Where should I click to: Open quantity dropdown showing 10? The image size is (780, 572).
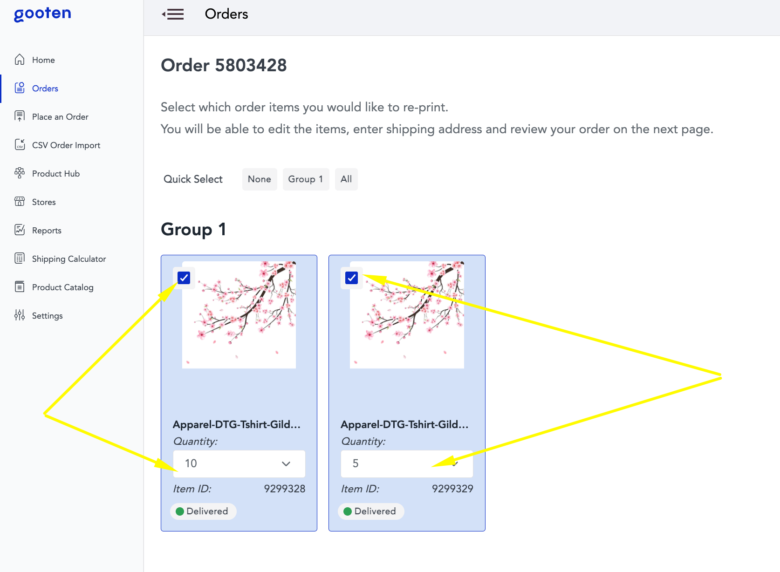click(239, 463)
